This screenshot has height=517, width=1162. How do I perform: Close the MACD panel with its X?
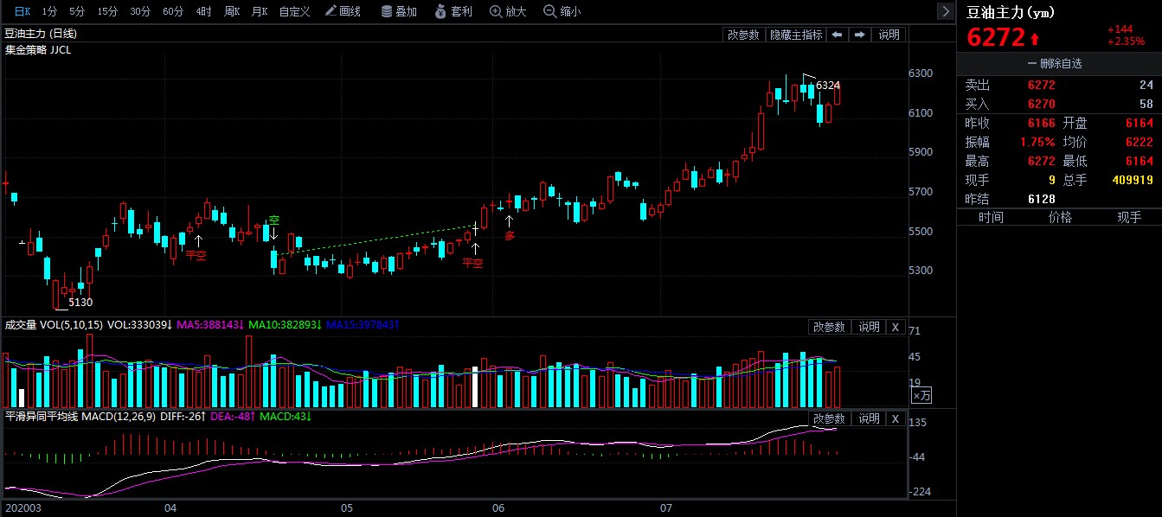pos(895,418)
